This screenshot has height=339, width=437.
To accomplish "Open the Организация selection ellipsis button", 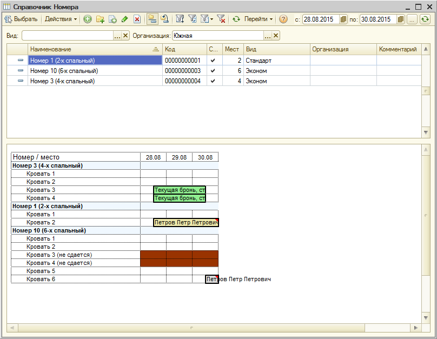I will pyautogui.click(x=268, y=36).
